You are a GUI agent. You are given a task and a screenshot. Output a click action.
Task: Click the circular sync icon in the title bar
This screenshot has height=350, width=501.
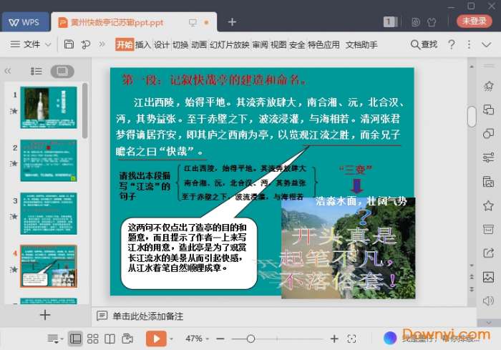(x=415, y=22)
